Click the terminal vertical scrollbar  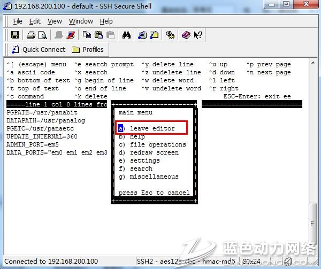(x=312, y=160)
